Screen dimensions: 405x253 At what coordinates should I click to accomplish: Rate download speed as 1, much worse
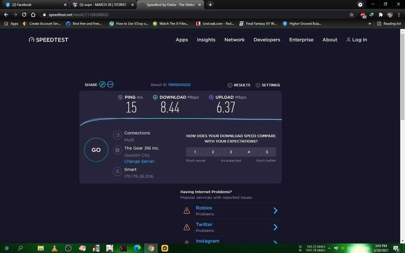[195, 152]
